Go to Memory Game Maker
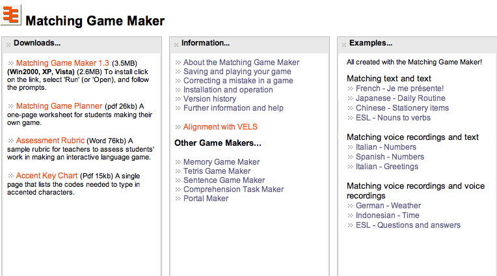Image resolution: width=497 pixels, height=276 pixels. point(221,162)
